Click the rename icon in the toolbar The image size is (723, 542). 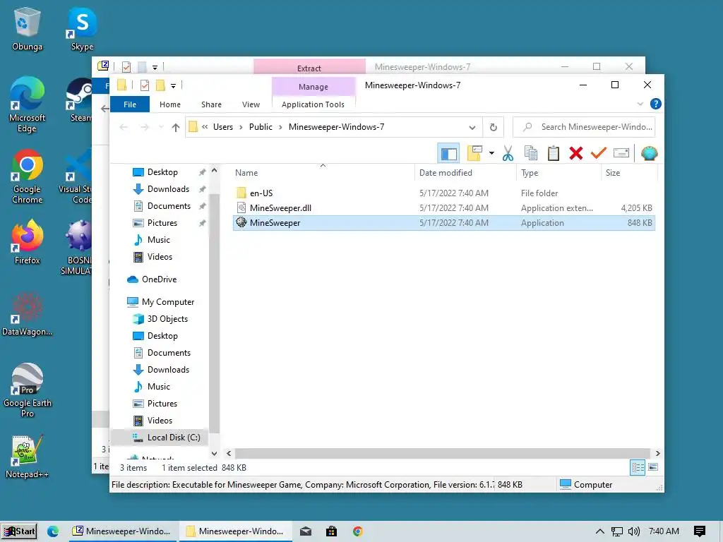click(621, 153)
